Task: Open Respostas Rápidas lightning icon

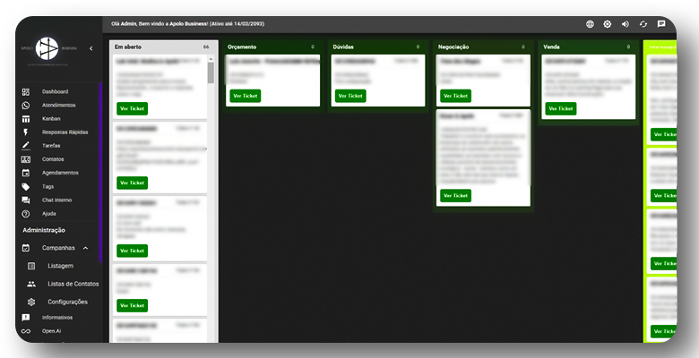Action: [26, 132]
